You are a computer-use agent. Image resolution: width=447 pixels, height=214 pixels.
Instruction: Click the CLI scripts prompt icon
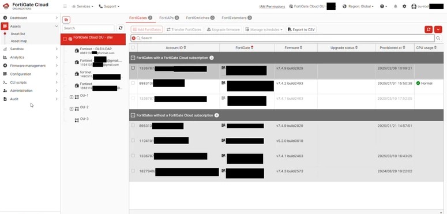(x=5, y=82)
